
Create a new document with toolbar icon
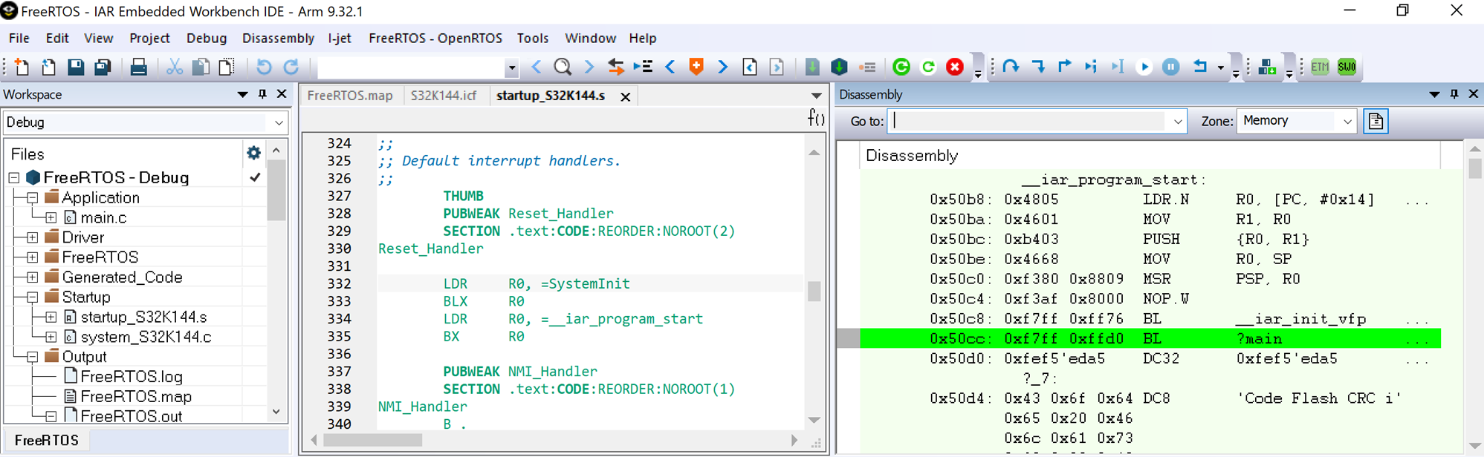pos(22,67)
